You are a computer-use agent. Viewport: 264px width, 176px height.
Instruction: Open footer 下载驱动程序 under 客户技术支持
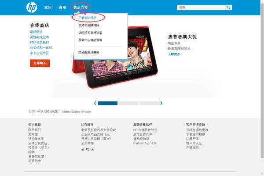pyautogui.click(x=195, y=134)
